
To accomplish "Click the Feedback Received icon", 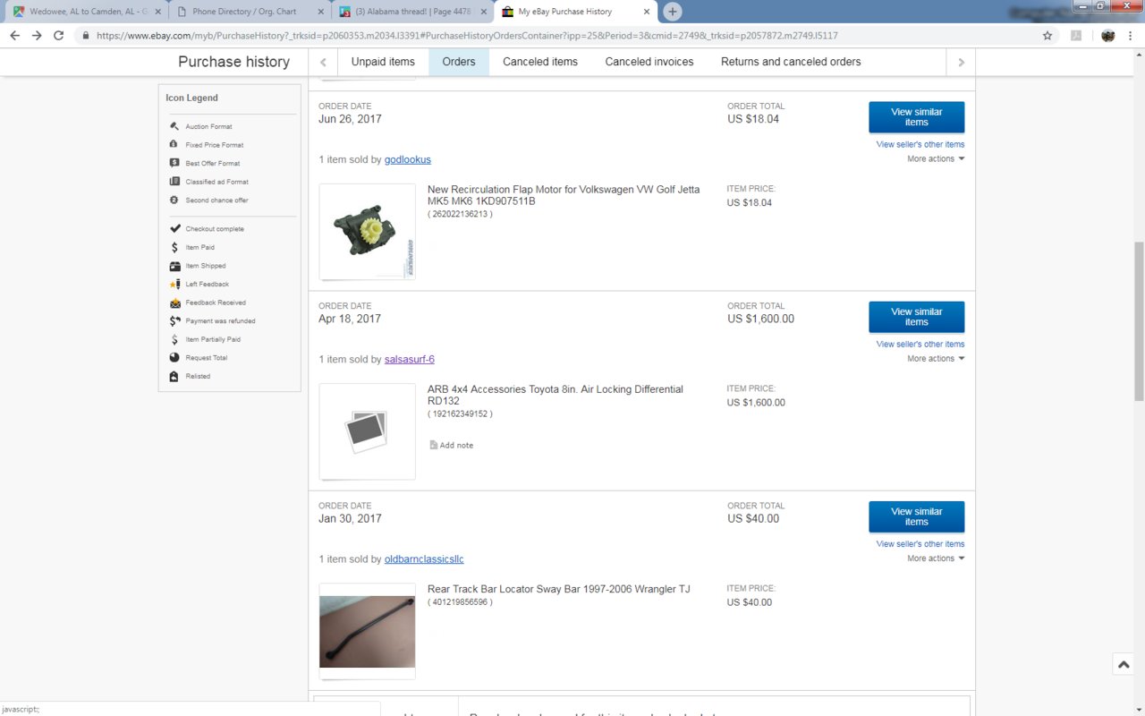I will coord(174,303).
